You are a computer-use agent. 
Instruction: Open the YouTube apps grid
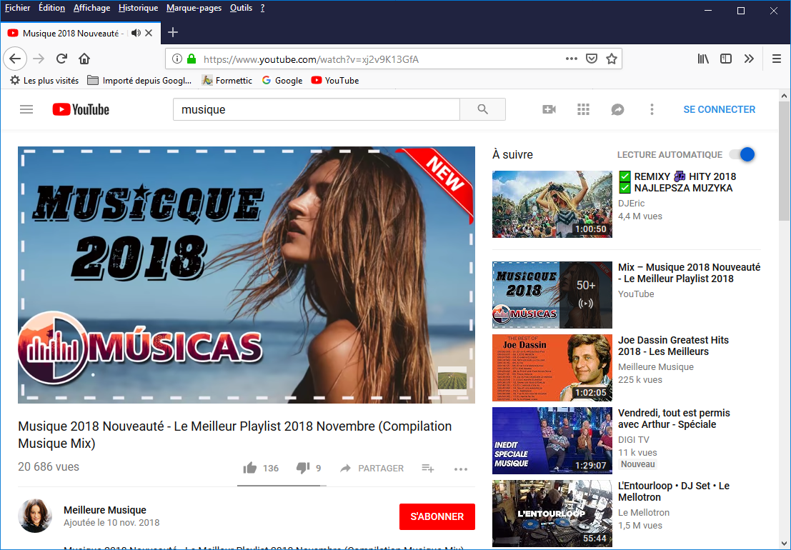(x=583, y=109)
